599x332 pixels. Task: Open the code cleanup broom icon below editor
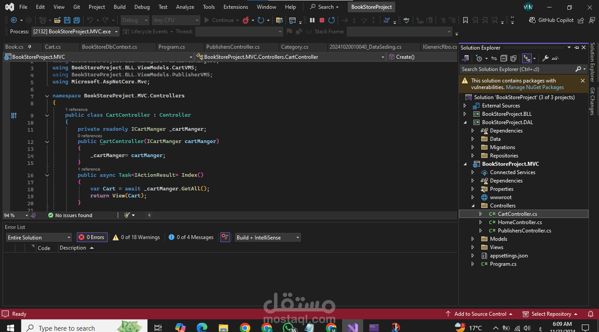point(127,215)
